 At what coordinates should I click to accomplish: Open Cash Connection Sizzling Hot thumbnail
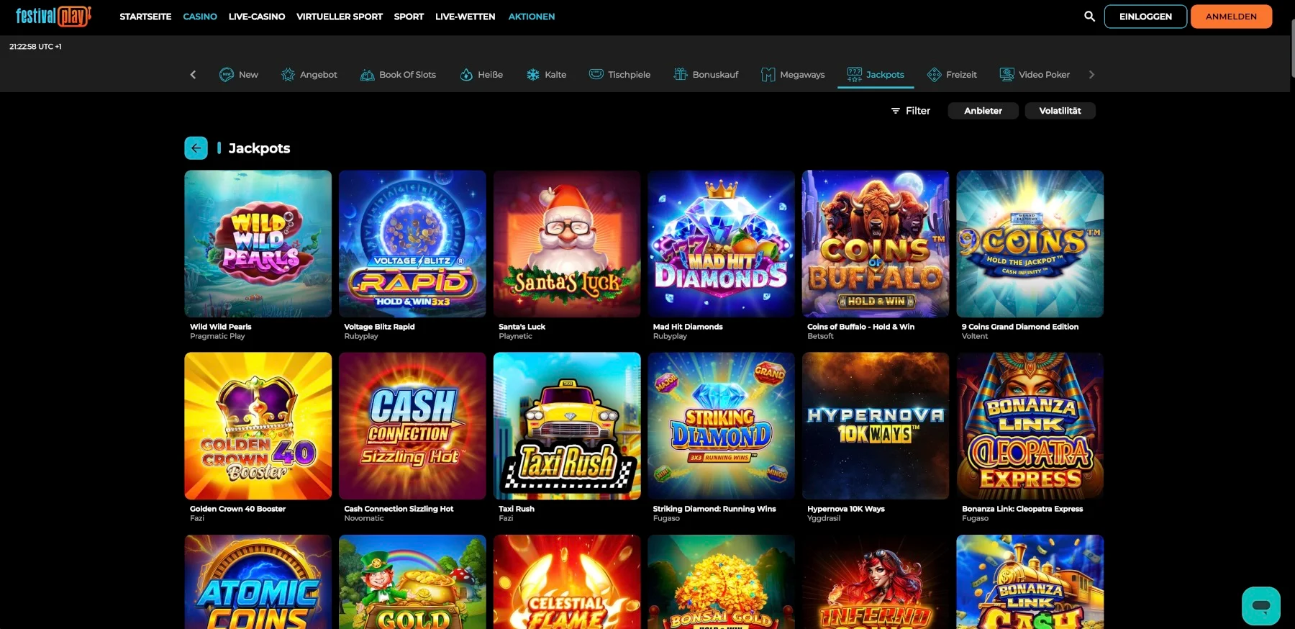pyautogui.click(x=412, y=426)
